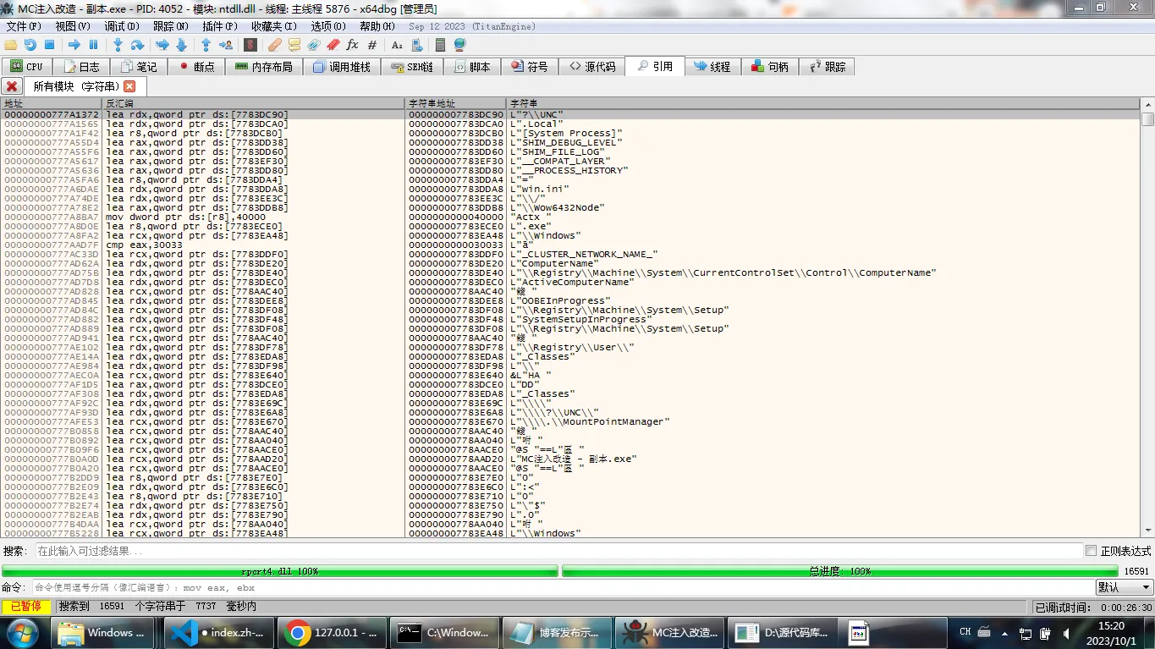Click the Run arrow toolbar icon
The width and height of the screenshot is (1155, 649).
74,45
